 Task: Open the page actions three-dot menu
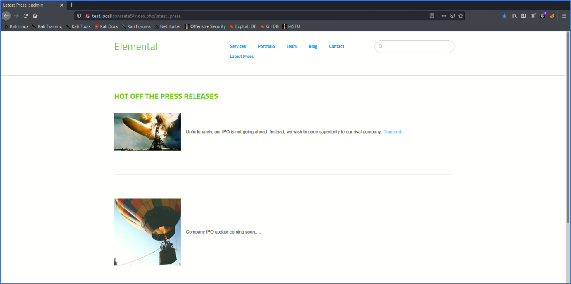point(444,16)
